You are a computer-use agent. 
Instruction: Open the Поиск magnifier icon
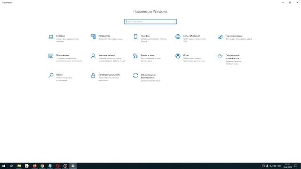click(51, 75)
